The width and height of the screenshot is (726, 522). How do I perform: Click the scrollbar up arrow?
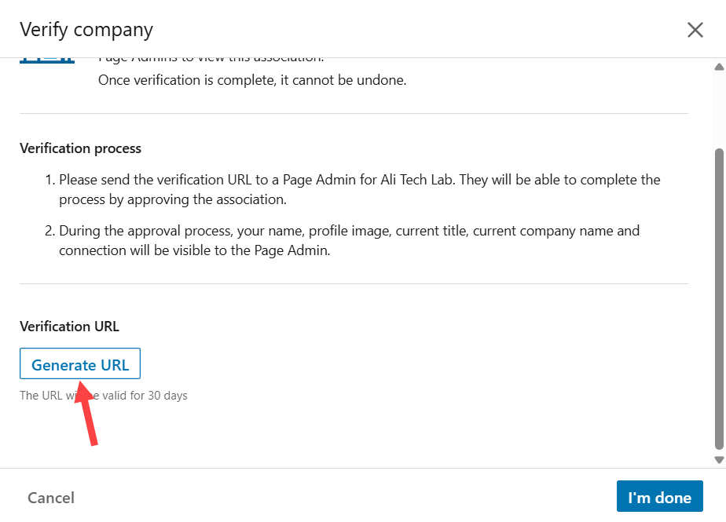[x=718, y=68]
